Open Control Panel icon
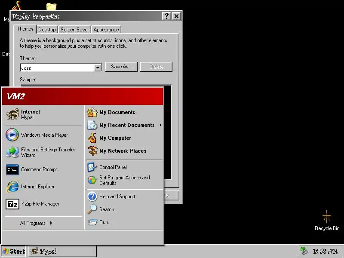344x258 pixels. point(92,167)
